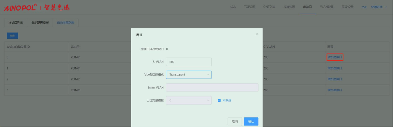
Task: Navigate to the VLAN管理 menu item
Action: pyautogui.click(x=327, y=7)
